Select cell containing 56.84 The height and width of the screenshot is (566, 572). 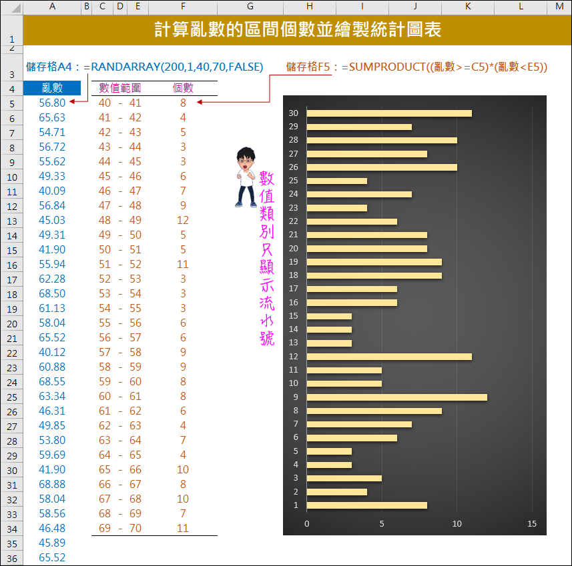(52, 205)
